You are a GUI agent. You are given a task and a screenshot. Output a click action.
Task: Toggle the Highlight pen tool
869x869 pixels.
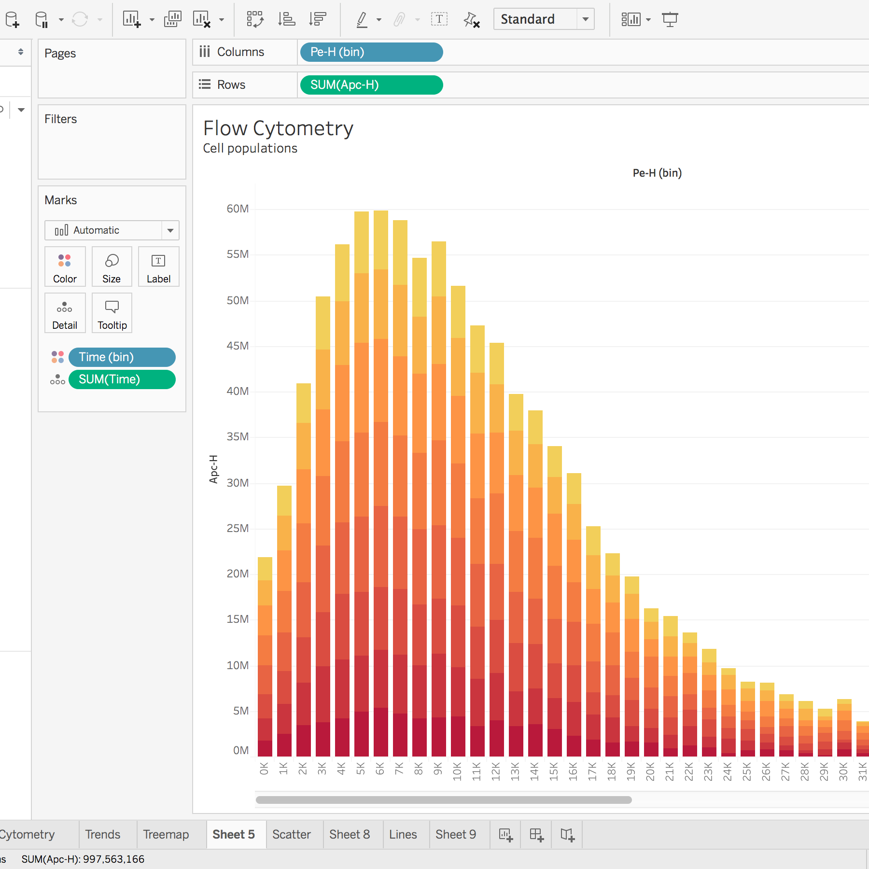coord(362,19)
